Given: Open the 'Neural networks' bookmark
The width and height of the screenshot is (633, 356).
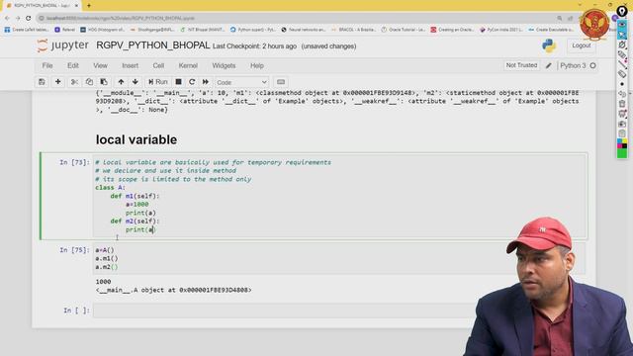Looking at the screenshot, I should pos(304,30).
